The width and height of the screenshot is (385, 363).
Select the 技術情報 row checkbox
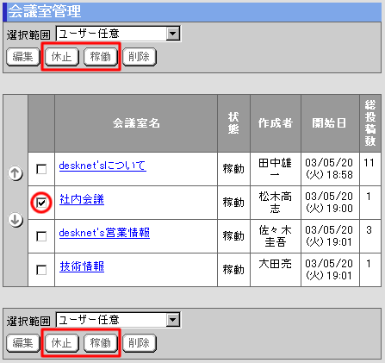point(41,270)
